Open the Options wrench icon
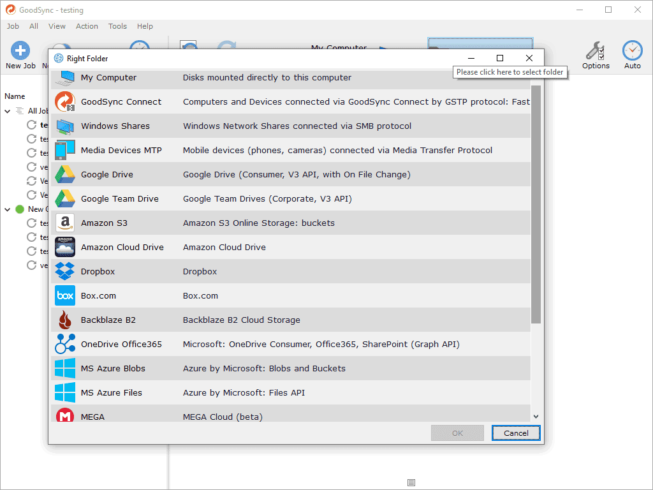The height and width of the screenshot is (490, 653). (595, 51)
